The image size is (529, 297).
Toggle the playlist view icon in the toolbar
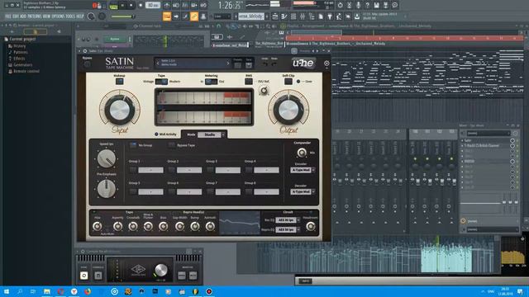275,16
